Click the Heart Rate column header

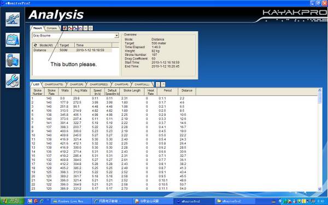151,92
